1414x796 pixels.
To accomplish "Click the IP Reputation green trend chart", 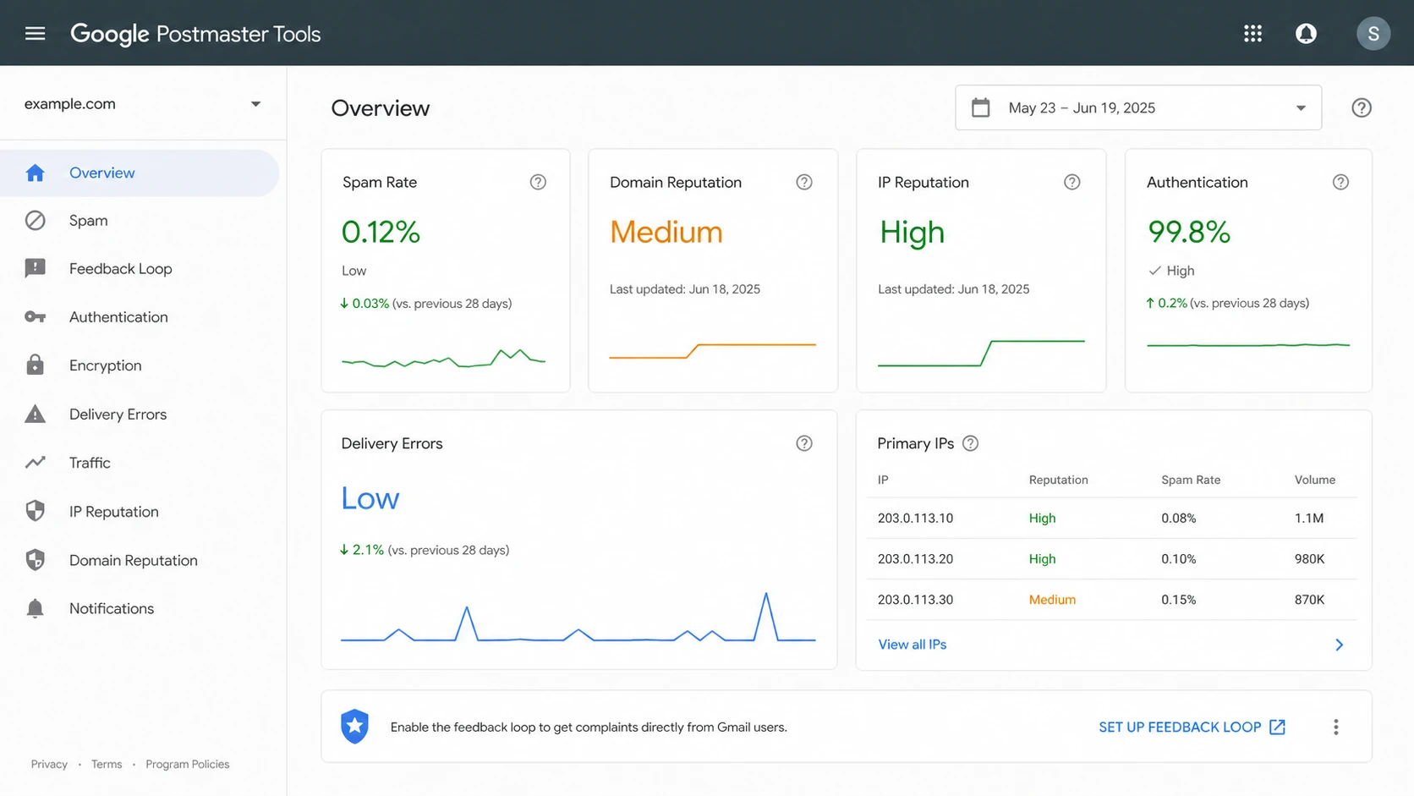I will (x=981, y=353).
